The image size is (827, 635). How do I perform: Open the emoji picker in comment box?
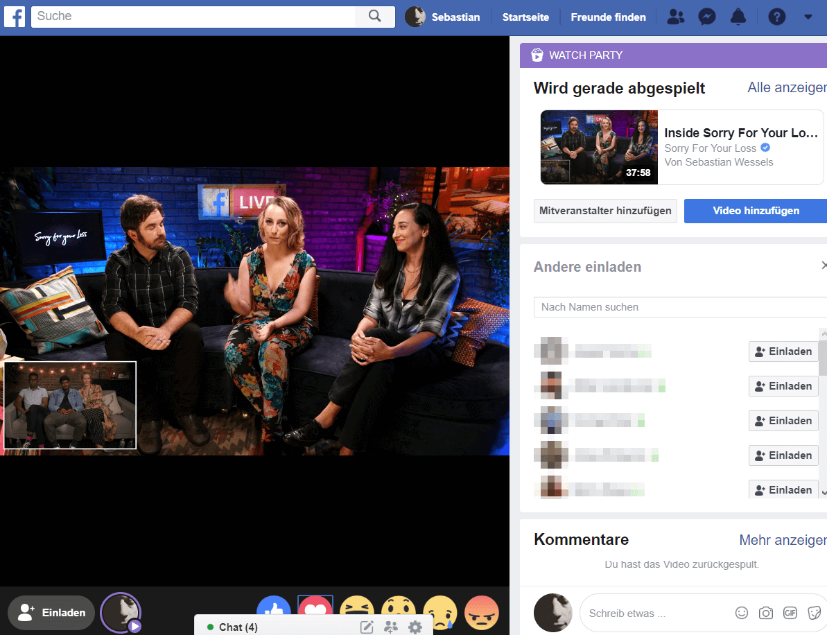[742, 613]
